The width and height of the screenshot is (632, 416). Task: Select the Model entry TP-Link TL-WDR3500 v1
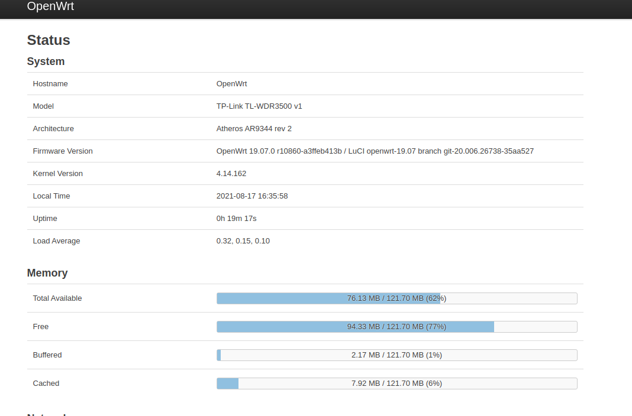pos(259,106)
